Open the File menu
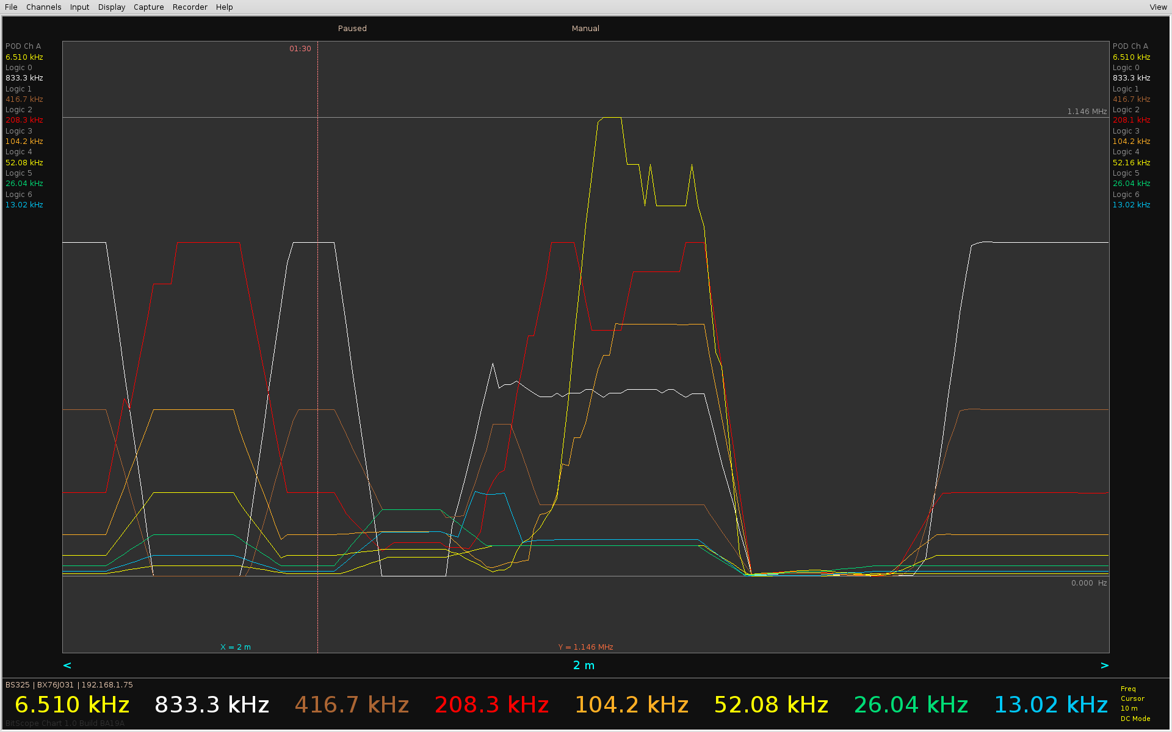The height and width of the screenshot is (732, 1172). (x=11, y=7)
